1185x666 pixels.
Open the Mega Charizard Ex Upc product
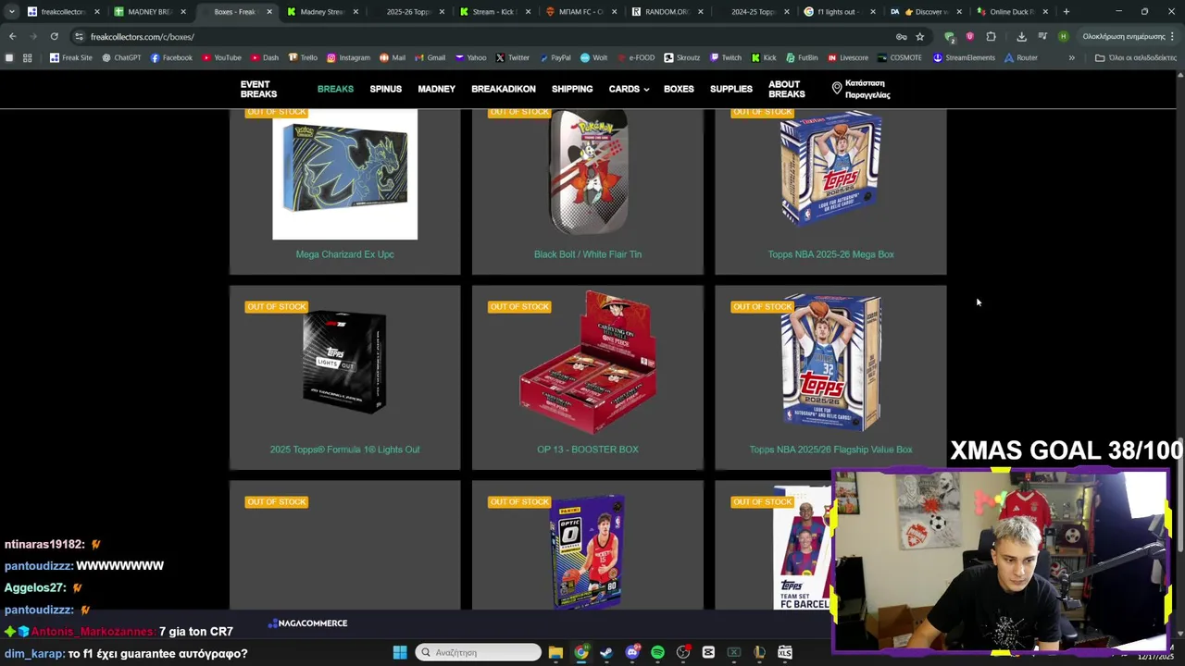[344, 254]
